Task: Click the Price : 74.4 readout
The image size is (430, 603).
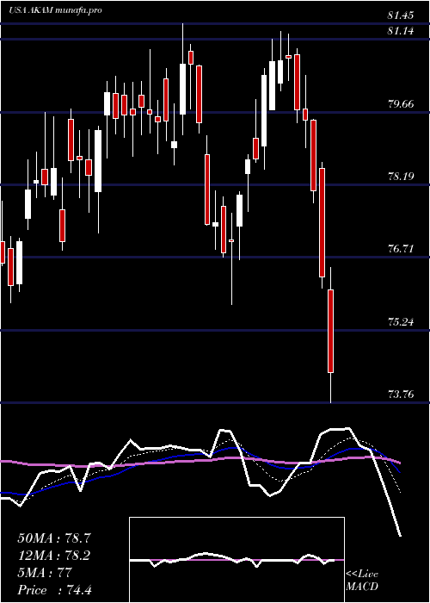Action: click(55, 590)
